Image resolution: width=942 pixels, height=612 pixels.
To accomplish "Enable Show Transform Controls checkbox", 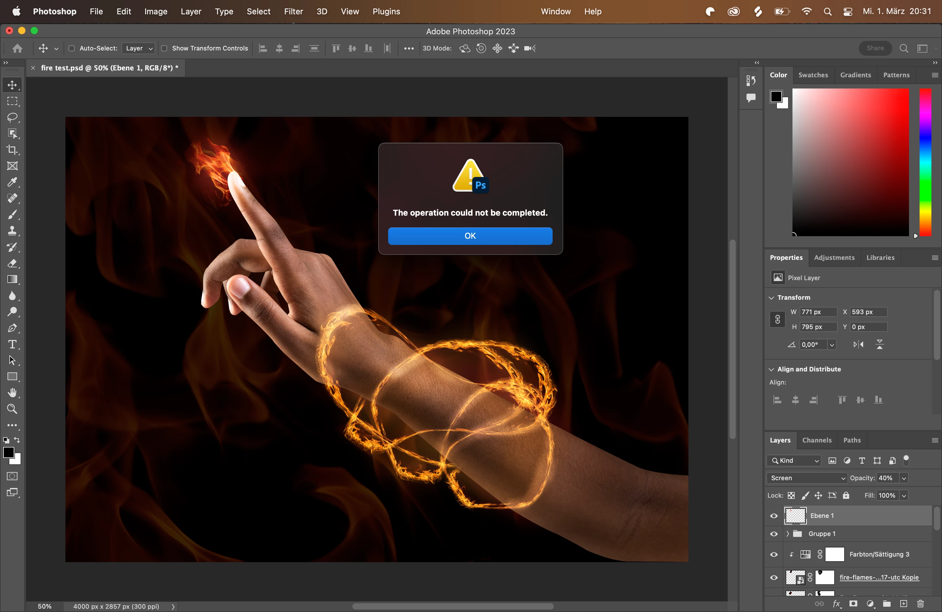I will tap(164, 48).
